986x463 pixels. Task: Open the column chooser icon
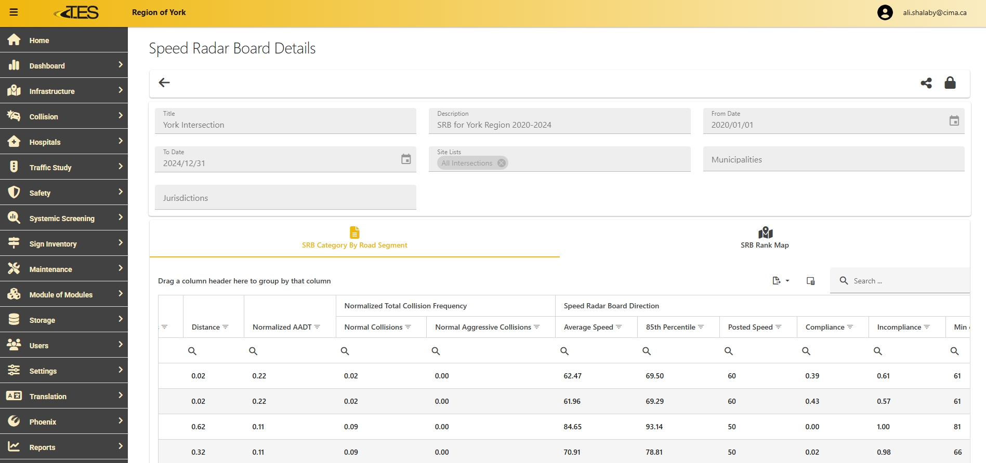(x=810, y=281)
